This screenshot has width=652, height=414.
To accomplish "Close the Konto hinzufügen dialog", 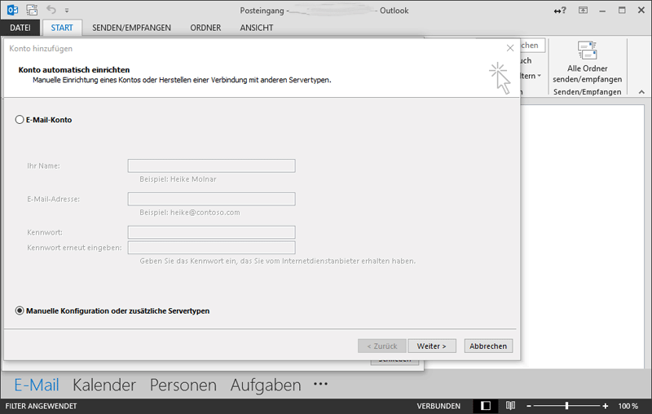I will coord(510,48).
